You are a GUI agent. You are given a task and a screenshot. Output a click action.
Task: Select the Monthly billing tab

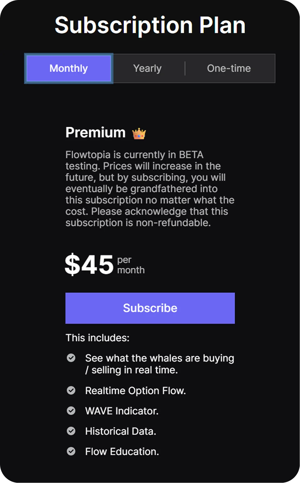tap(69, 68)
